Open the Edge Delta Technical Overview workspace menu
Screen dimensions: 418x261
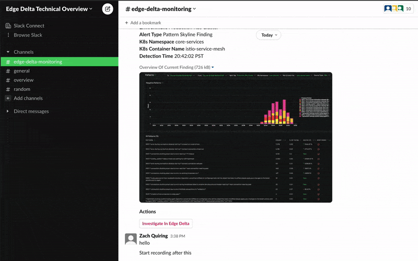[49, 9]
